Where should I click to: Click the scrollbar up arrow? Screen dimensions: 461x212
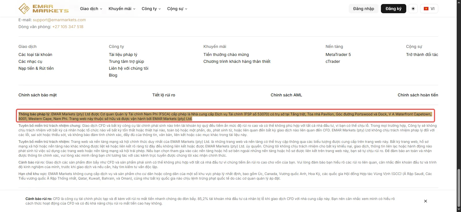(x=459, y=2)
